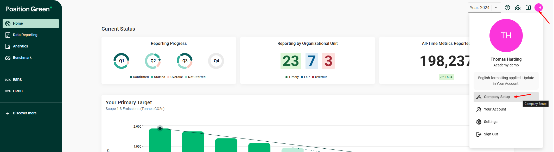
Task: Select Your Account menu entry
Action: pos(506,109)
